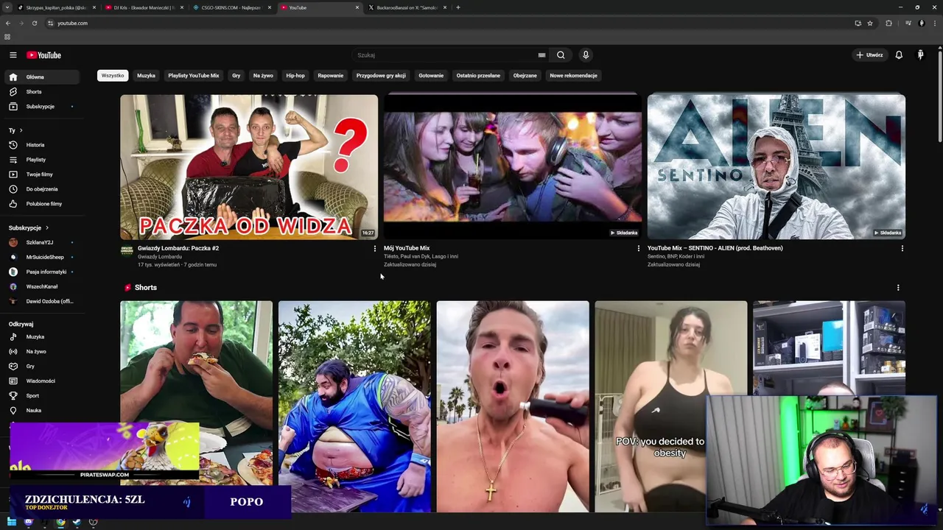This screenshot has width=943, height=530.
Task: Select the Wszystko filter chip
Action: (113, 75)
